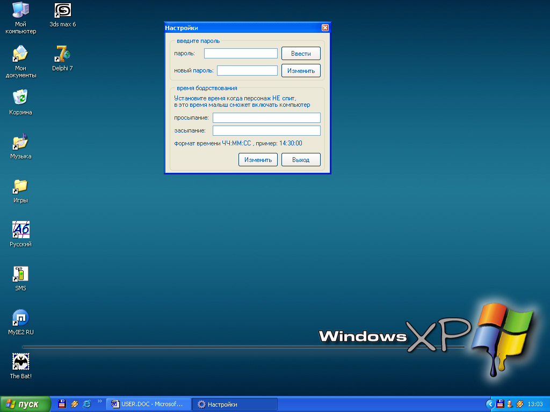Expand the quick launch overflow chevron
550x412 pixels.
(x=99, y=401)
